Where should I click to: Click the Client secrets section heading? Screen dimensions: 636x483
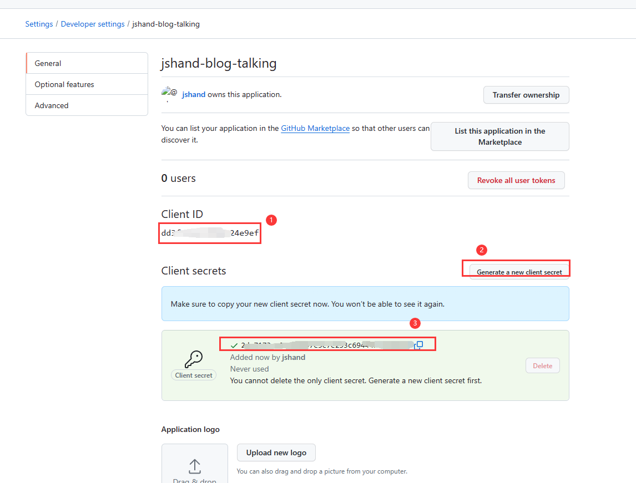pos(194,271)
